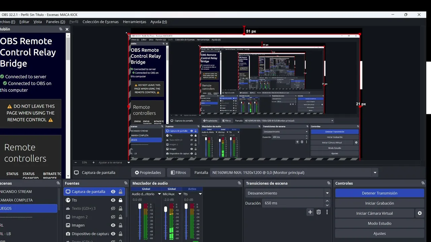The width and height of the screenshot is (431, 242).
Task: Toggle lock on the Imagen source
Action: click(121, 225)
